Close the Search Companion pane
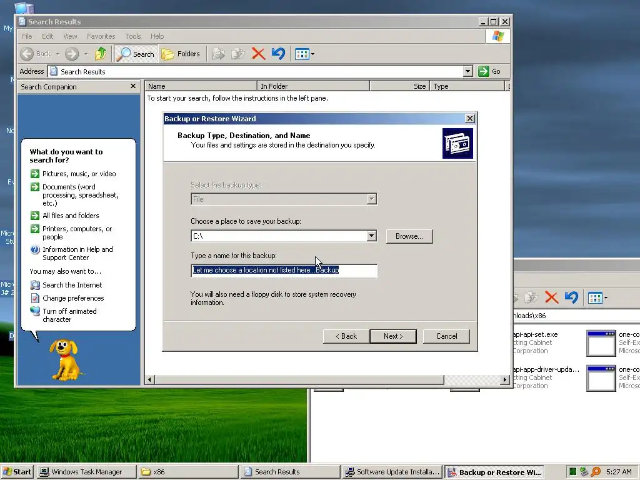This screenshot has height=480, width=640. 133,86
